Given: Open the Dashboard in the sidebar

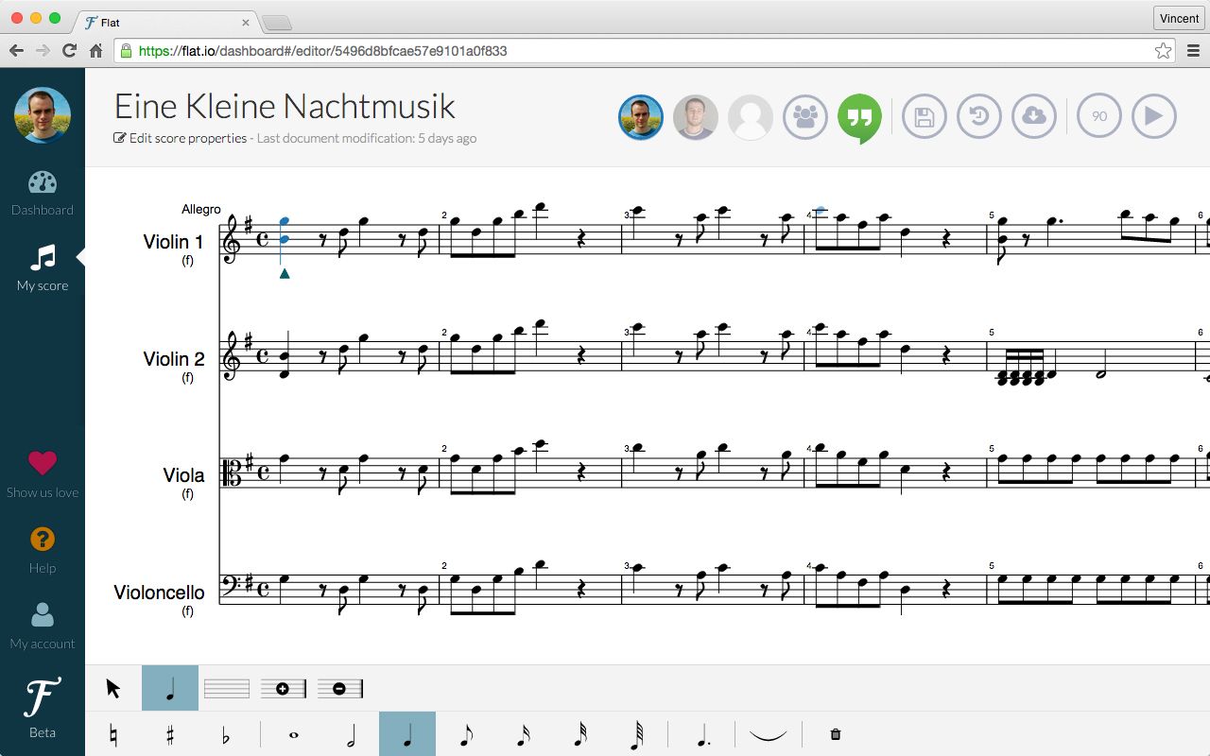Looking at the screenshot, I should point(43,194).
